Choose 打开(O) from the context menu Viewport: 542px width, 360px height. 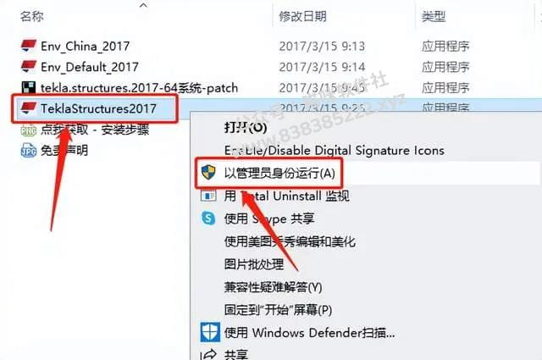(246, 127)
